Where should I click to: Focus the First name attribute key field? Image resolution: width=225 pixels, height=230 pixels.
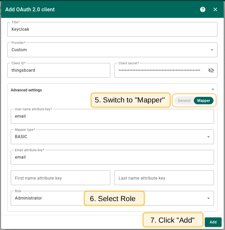point(60,178)
